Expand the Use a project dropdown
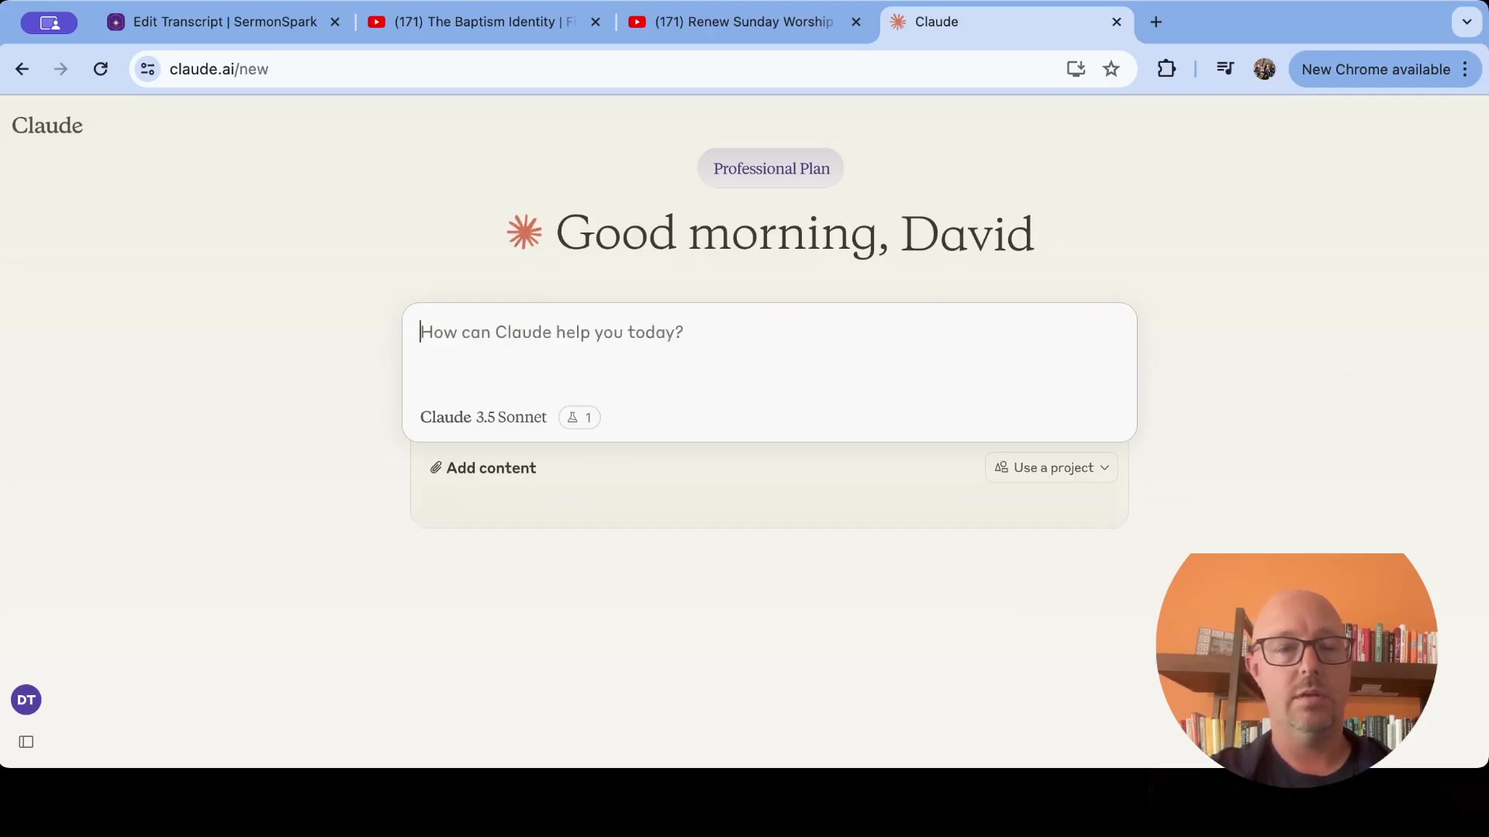Viewport: 1489px width, 837px height. pos(1051,467)
